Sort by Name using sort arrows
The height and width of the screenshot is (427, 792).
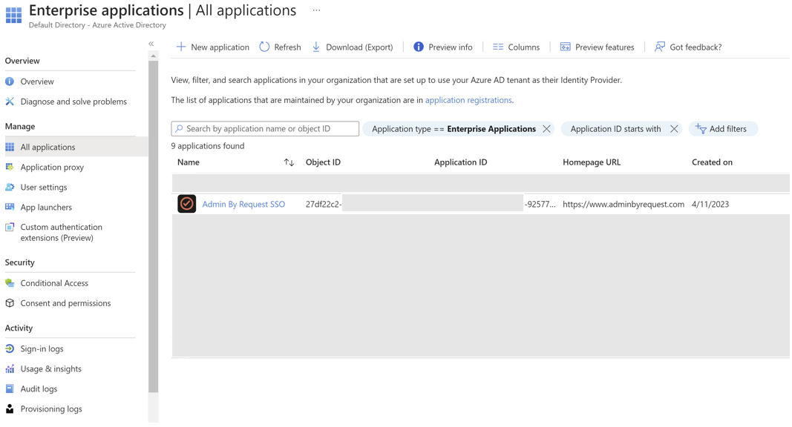pyautogui.click(x=289, y=162)
